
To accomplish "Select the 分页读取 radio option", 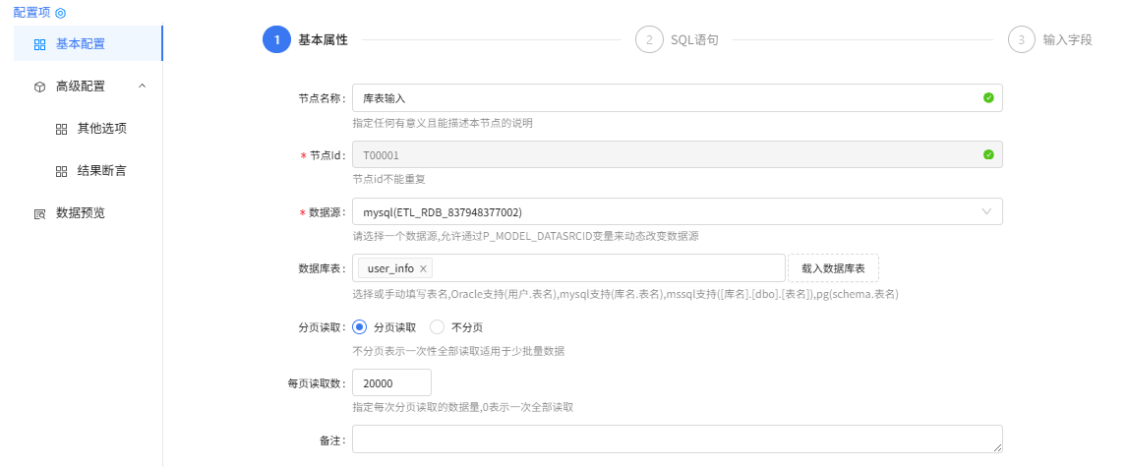I will 361,326.
